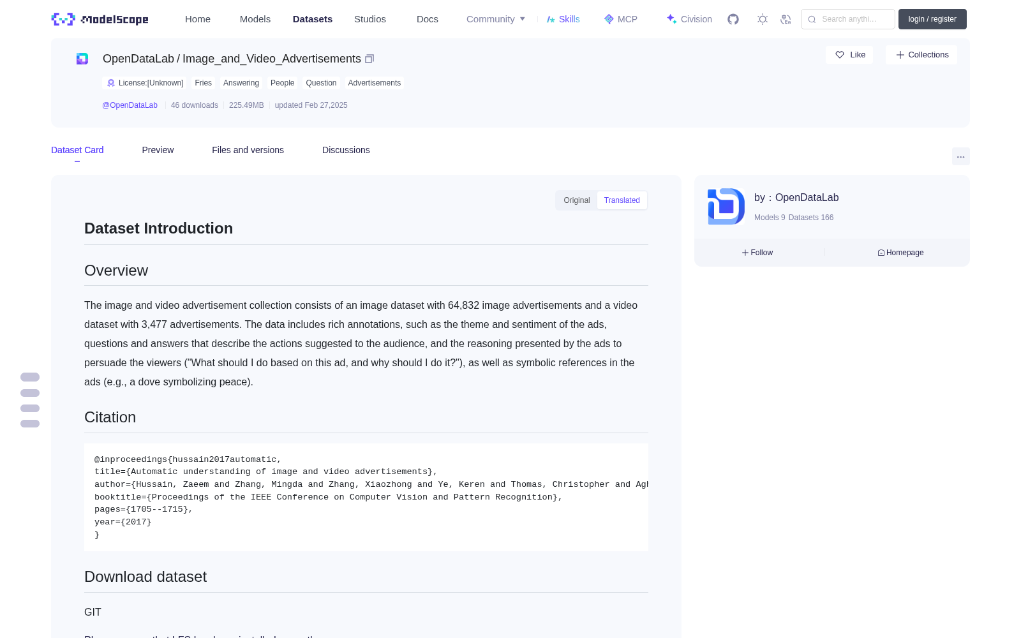Click the 'pages={1705--1715},' citation line
The image size is (1021, 638).
click(x=144, y=509)
